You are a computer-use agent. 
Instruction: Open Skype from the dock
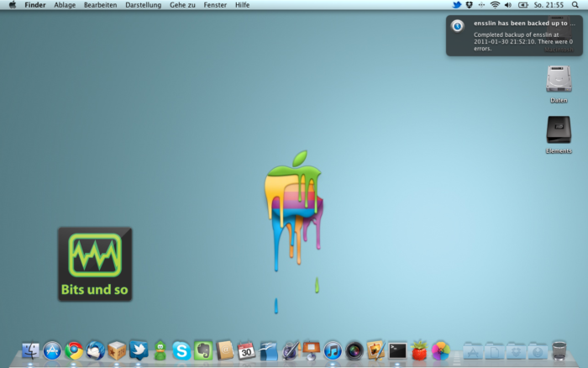click(181, 350)
